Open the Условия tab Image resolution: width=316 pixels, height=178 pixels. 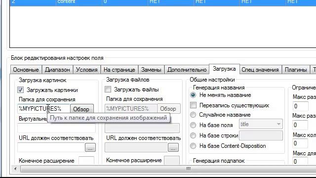87,70
